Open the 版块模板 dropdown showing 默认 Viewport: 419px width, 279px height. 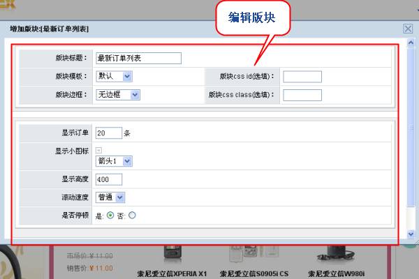pyautogui.click(x=114, y=76)
